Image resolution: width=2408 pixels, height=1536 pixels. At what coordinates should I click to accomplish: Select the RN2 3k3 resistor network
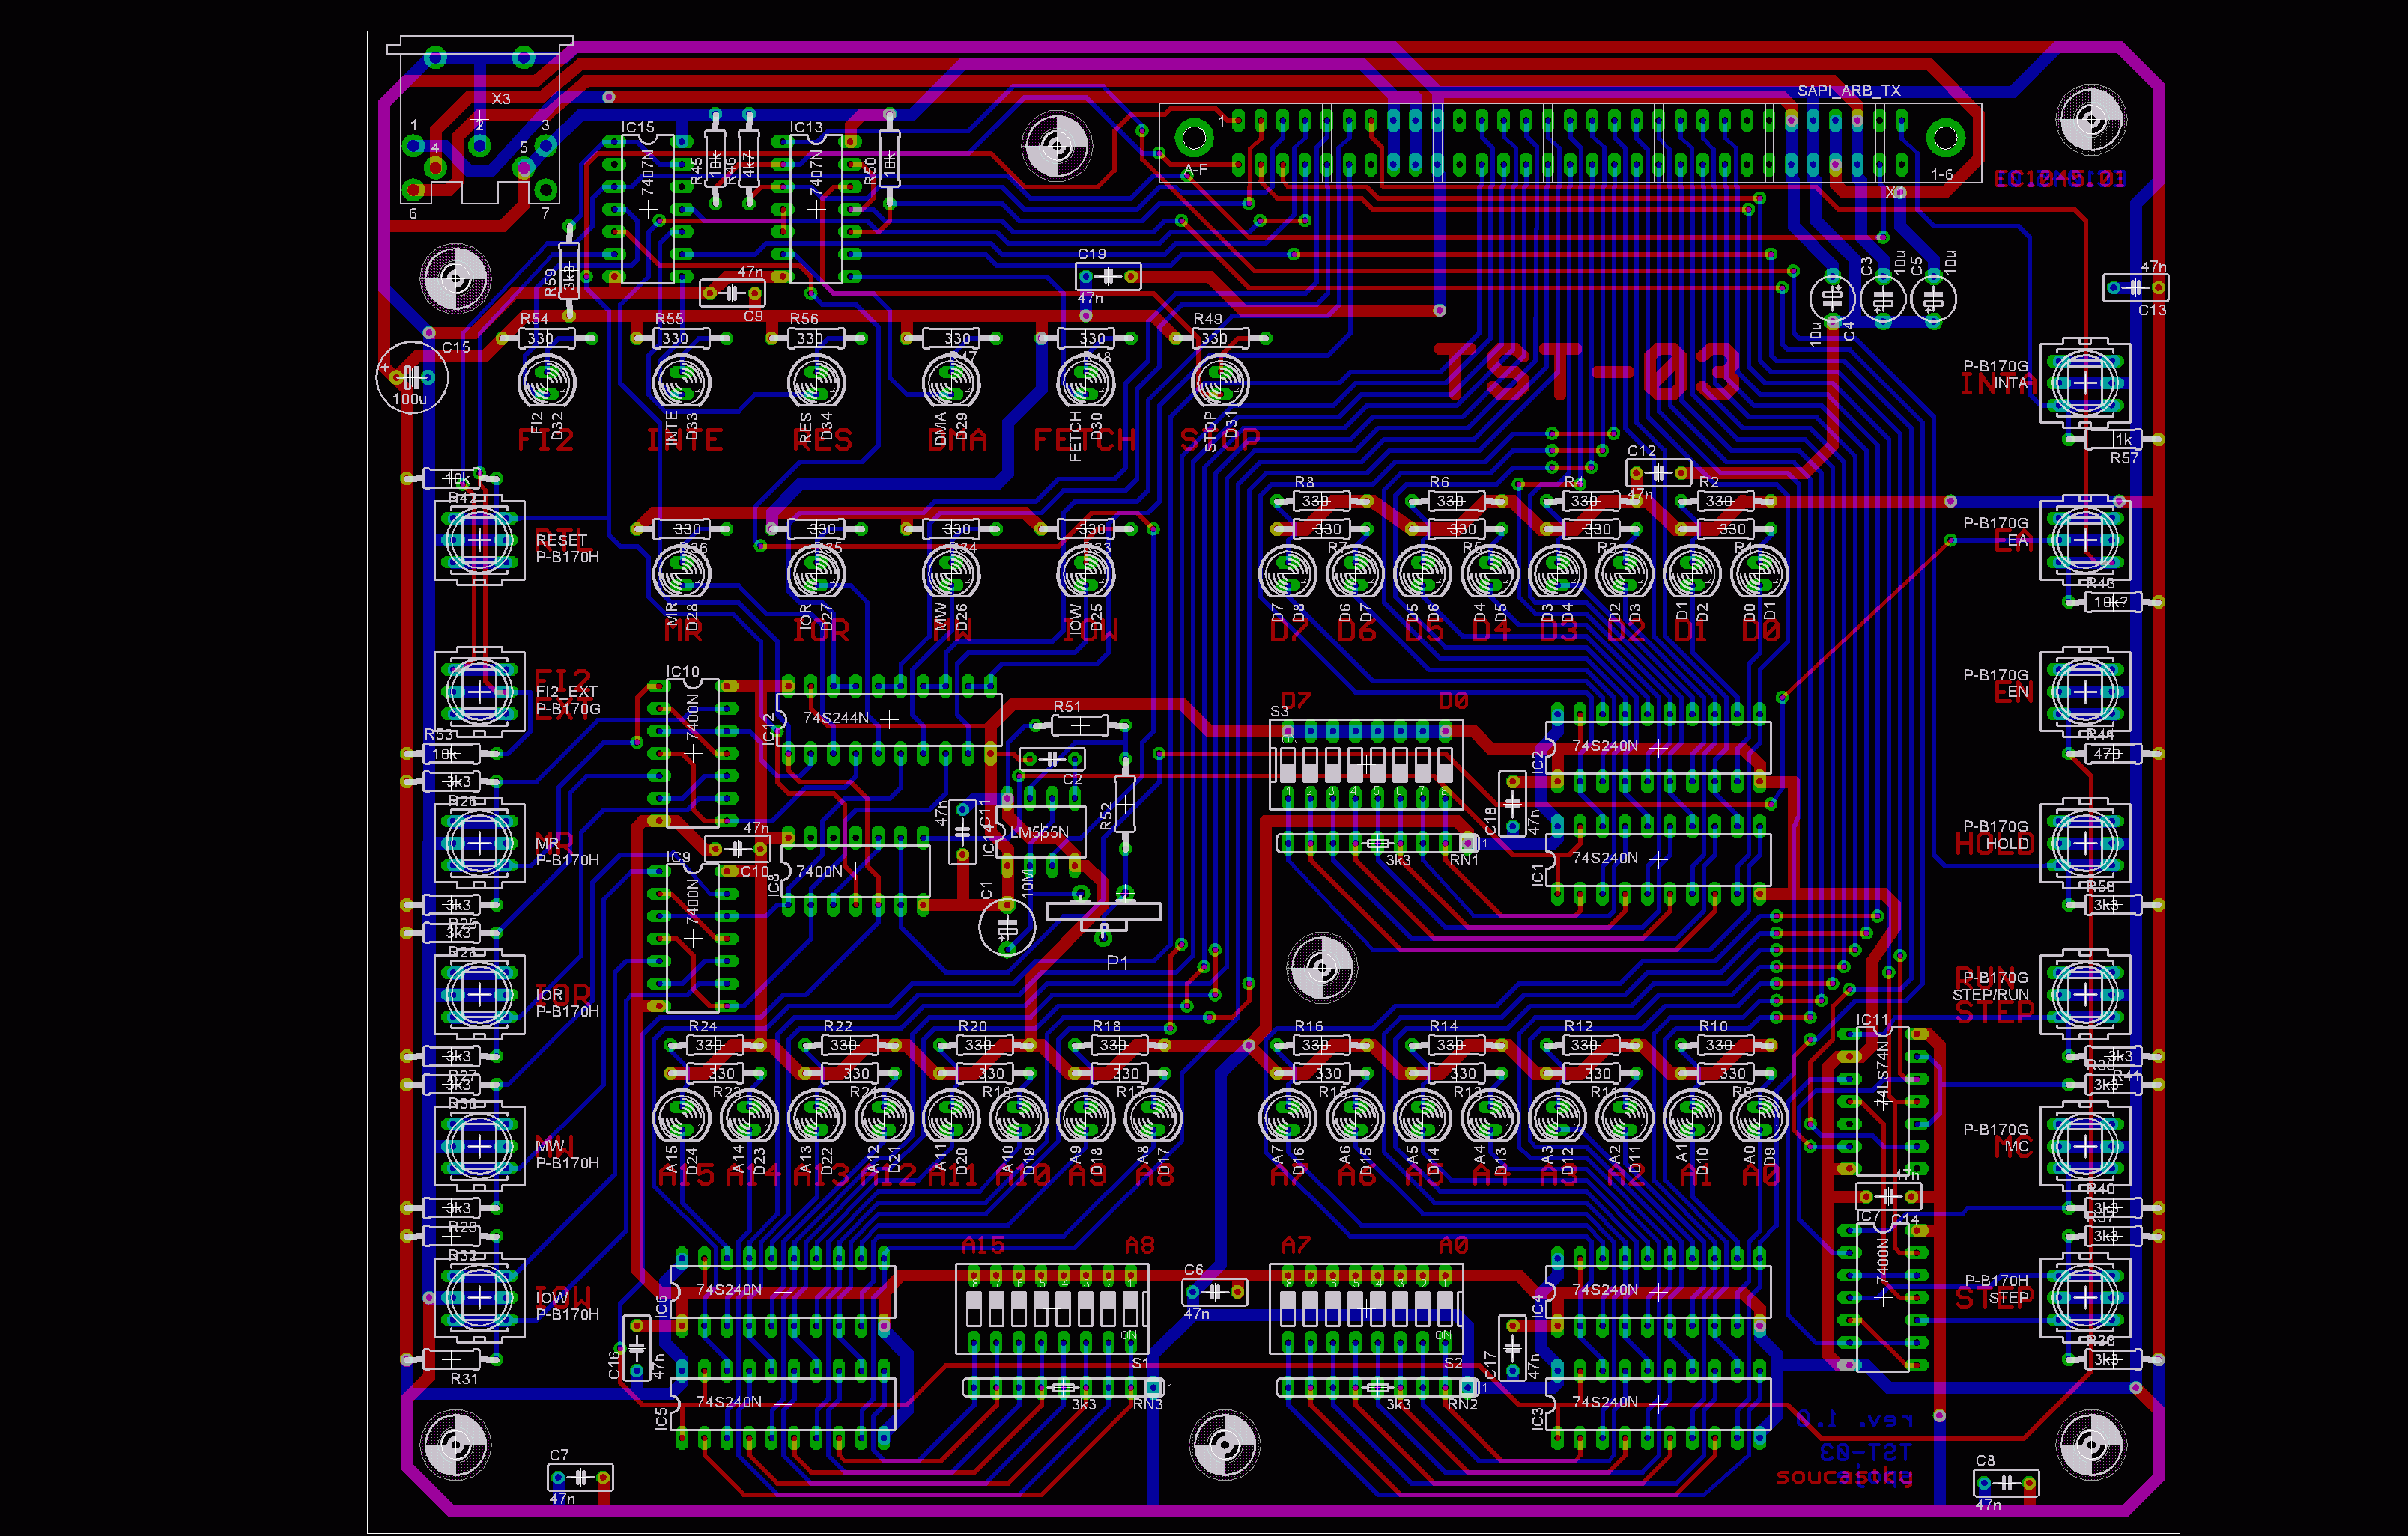tap(1378, 1387)
